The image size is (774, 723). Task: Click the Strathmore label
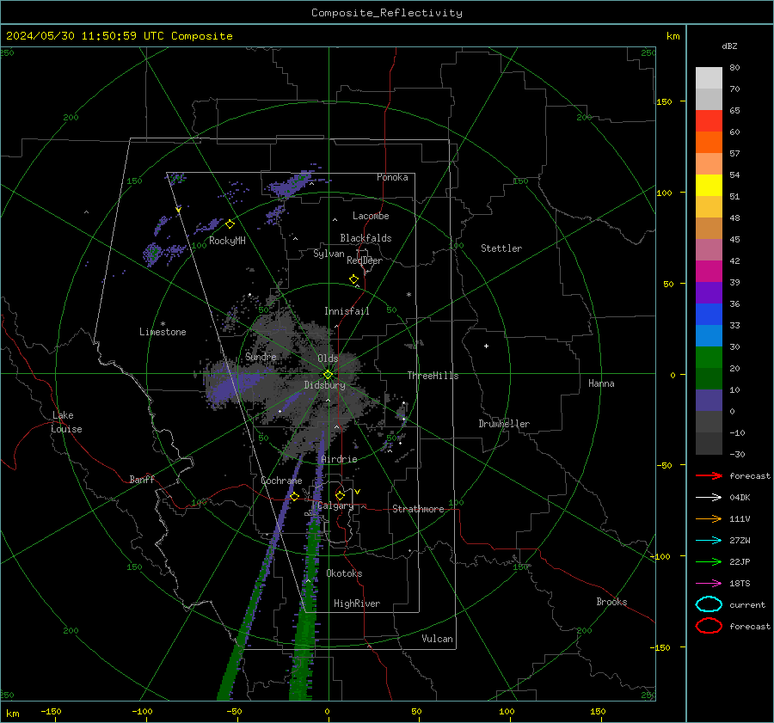click(418, 509)
